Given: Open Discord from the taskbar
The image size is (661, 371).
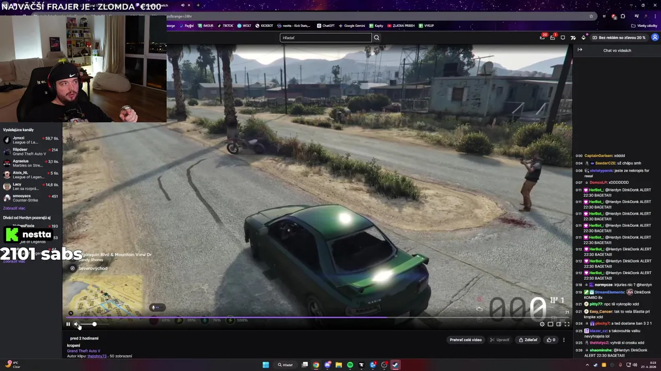Looking at the screenshot, I should (327, 365).
